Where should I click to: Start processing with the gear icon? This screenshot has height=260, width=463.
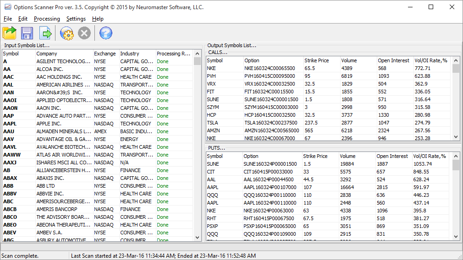(x=67, y=33)
